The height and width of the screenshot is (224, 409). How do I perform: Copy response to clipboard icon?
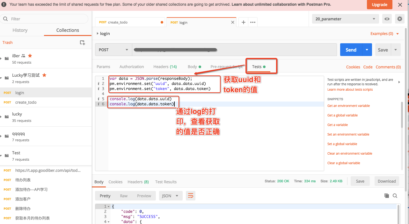(387, 196)
